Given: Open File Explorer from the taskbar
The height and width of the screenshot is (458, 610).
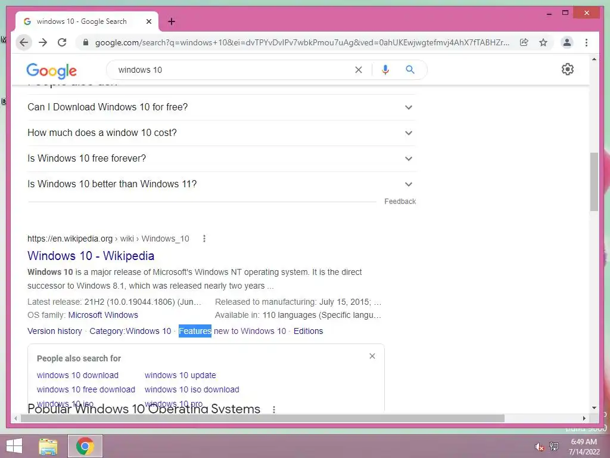Looking at the screenshot, I should tap(48, 446).
